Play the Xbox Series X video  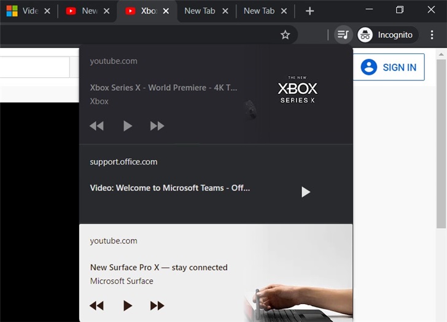(128, 126)
